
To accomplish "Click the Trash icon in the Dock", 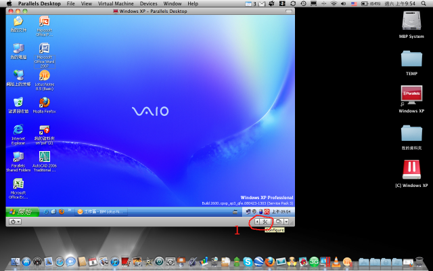I will click(x=419, y=262).
